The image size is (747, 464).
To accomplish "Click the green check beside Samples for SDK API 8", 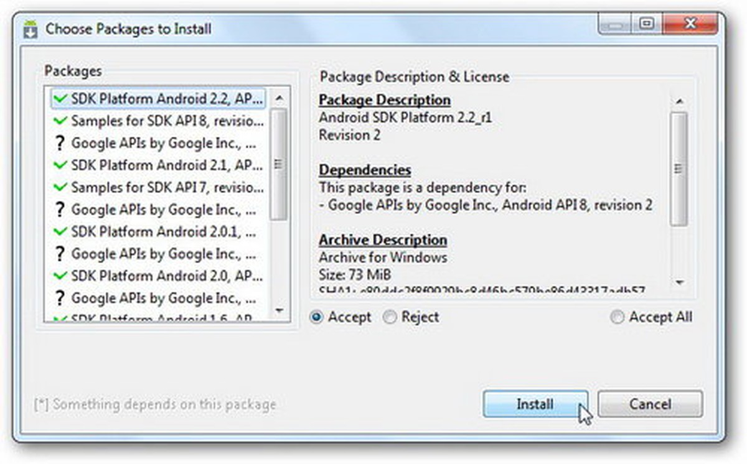I will point(60,121).
